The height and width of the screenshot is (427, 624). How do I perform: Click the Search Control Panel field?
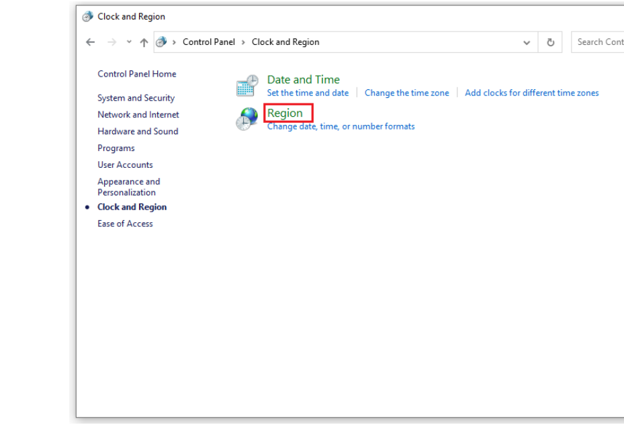tap(599, 42)
